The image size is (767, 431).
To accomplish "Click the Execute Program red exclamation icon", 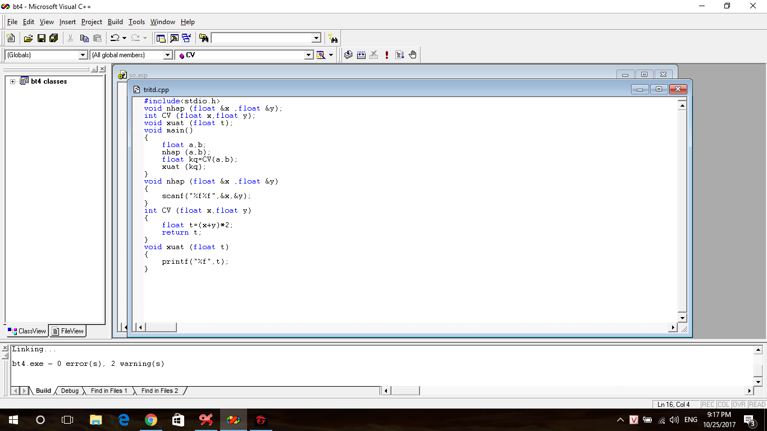I will (387, 55).
